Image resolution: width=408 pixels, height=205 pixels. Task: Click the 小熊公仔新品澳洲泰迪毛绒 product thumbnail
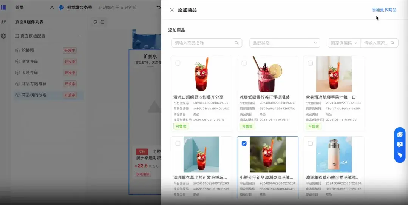[267, 154]
